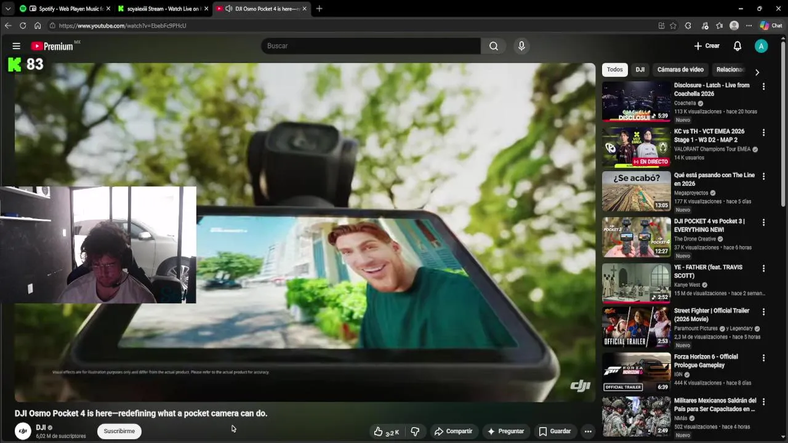This screenshot has height=443, width=788.
Task: Open the account avatar menu
Action: pyautogui.click(x=762, y=46)
